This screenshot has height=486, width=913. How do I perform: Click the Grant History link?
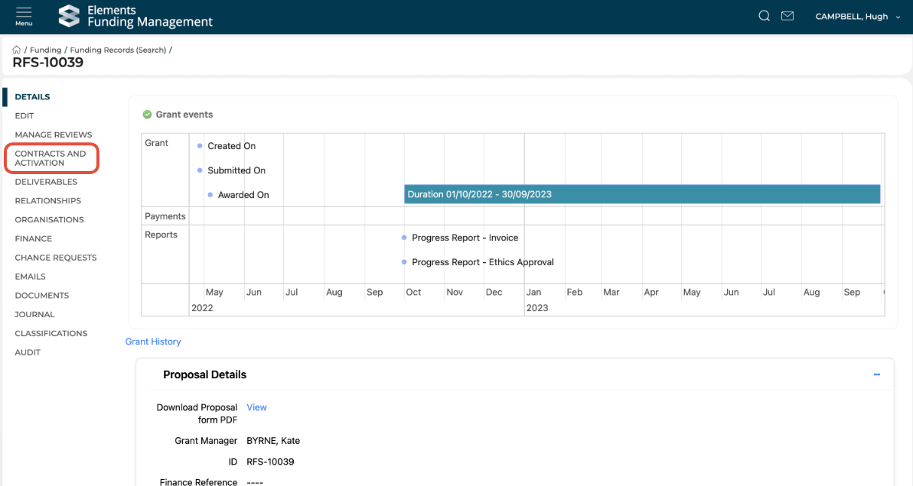(x=153, y=341)
